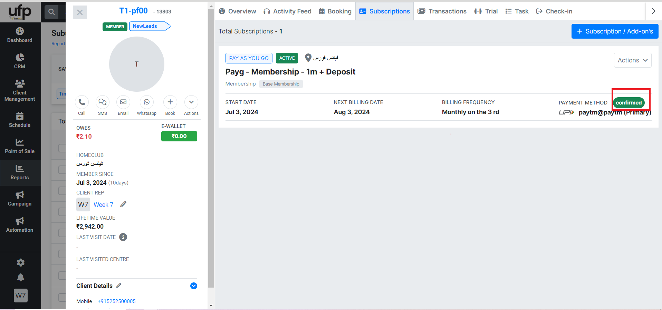Screen dimensions: 662x310
Task: Open Whatsapp messaging icon
Action: coord(147,102)
